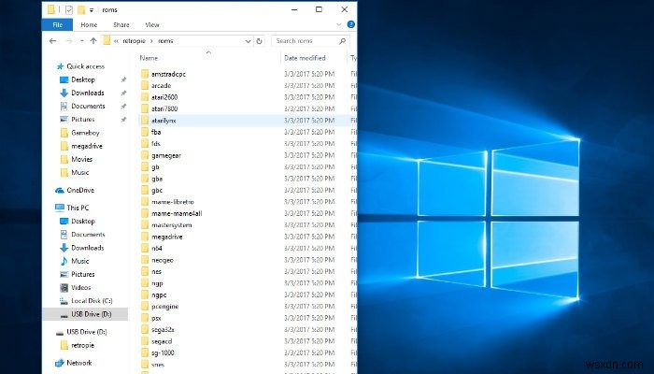Viewport: 654px width, 374px height.
Task: Select the psx folder name
Action: 156,319
